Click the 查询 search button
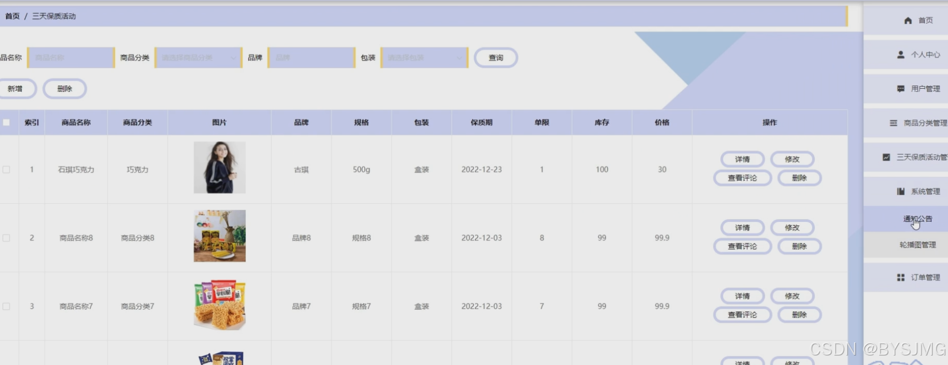 coord(495,58)
